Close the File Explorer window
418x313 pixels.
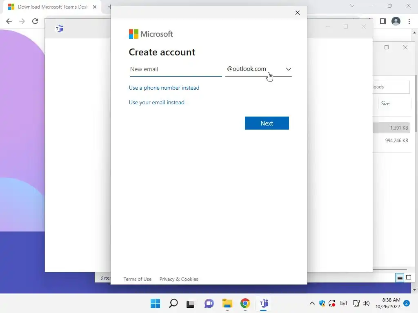tap(405, 47)
